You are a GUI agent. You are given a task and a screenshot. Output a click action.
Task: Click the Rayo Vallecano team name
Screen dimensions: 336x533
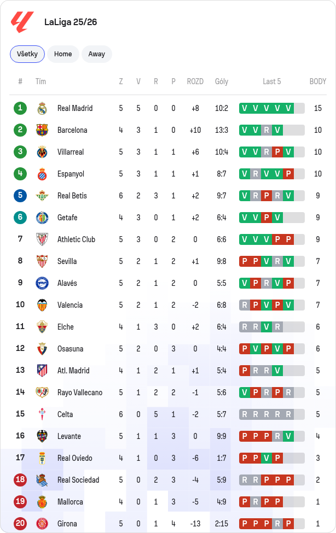tap(80, 393)
